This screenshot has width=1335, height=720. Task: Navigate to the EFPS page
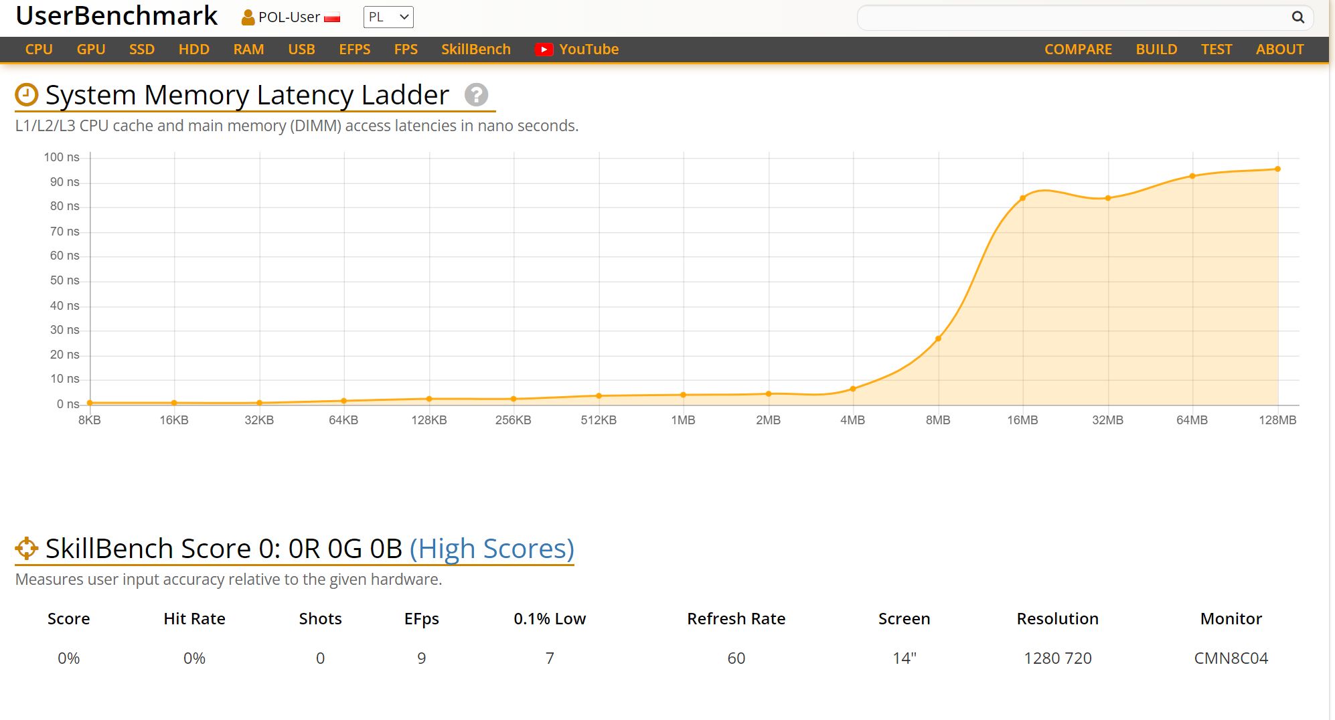[354, 50]
